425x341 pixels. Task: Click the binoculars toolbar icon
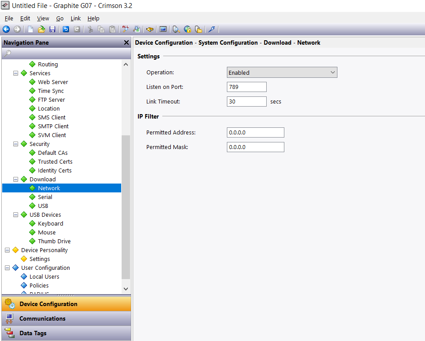point(150,29)
